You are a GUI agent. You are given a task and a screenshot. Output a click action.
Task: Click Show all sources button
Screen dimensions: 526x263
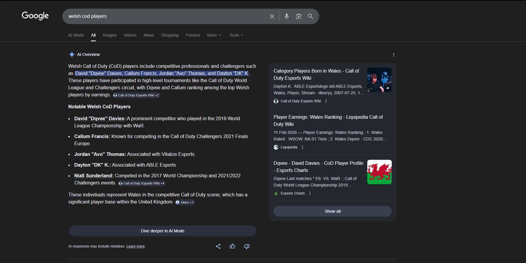332,211
